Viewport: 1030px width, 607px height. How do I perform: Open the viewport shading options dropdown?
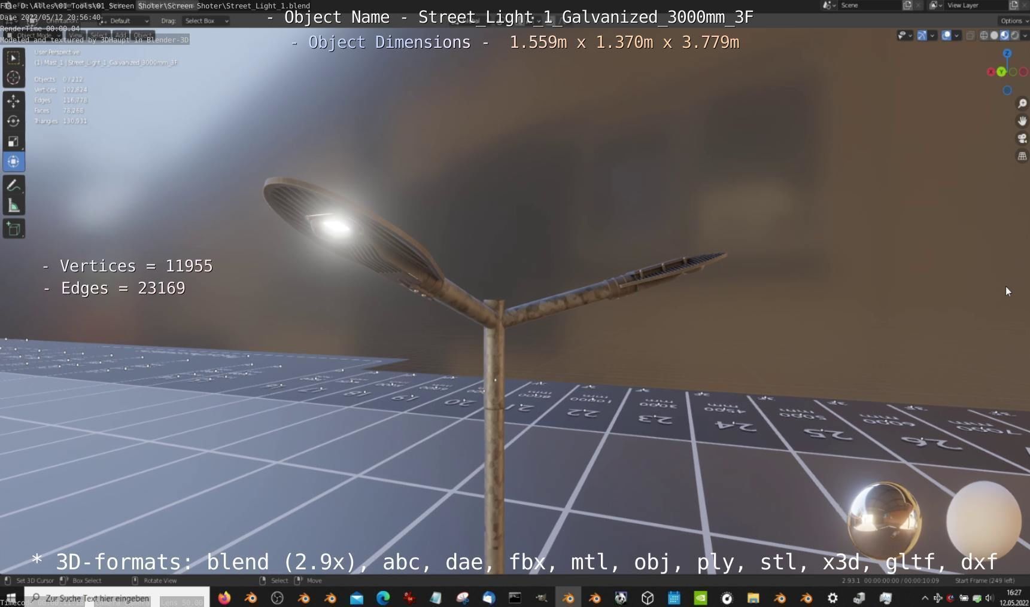[x=1025, y=36]
